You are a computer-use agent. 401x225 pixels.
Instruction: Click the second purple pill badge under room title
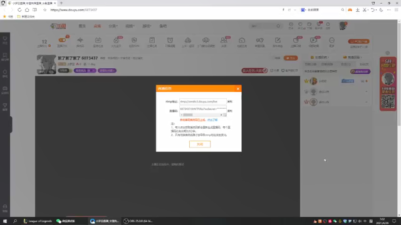(107, 71)
